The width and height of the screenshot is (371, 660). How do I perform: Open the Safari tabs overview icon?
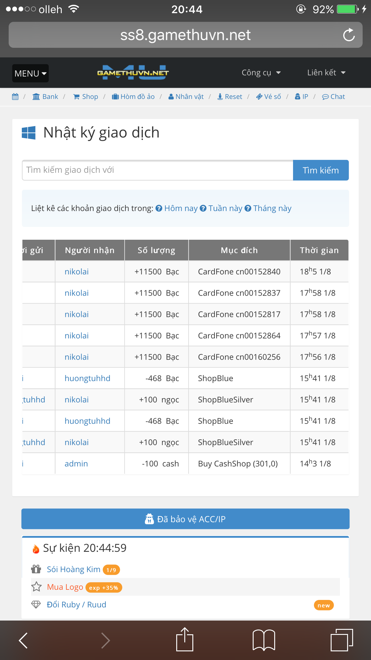(x=341, y=640)
